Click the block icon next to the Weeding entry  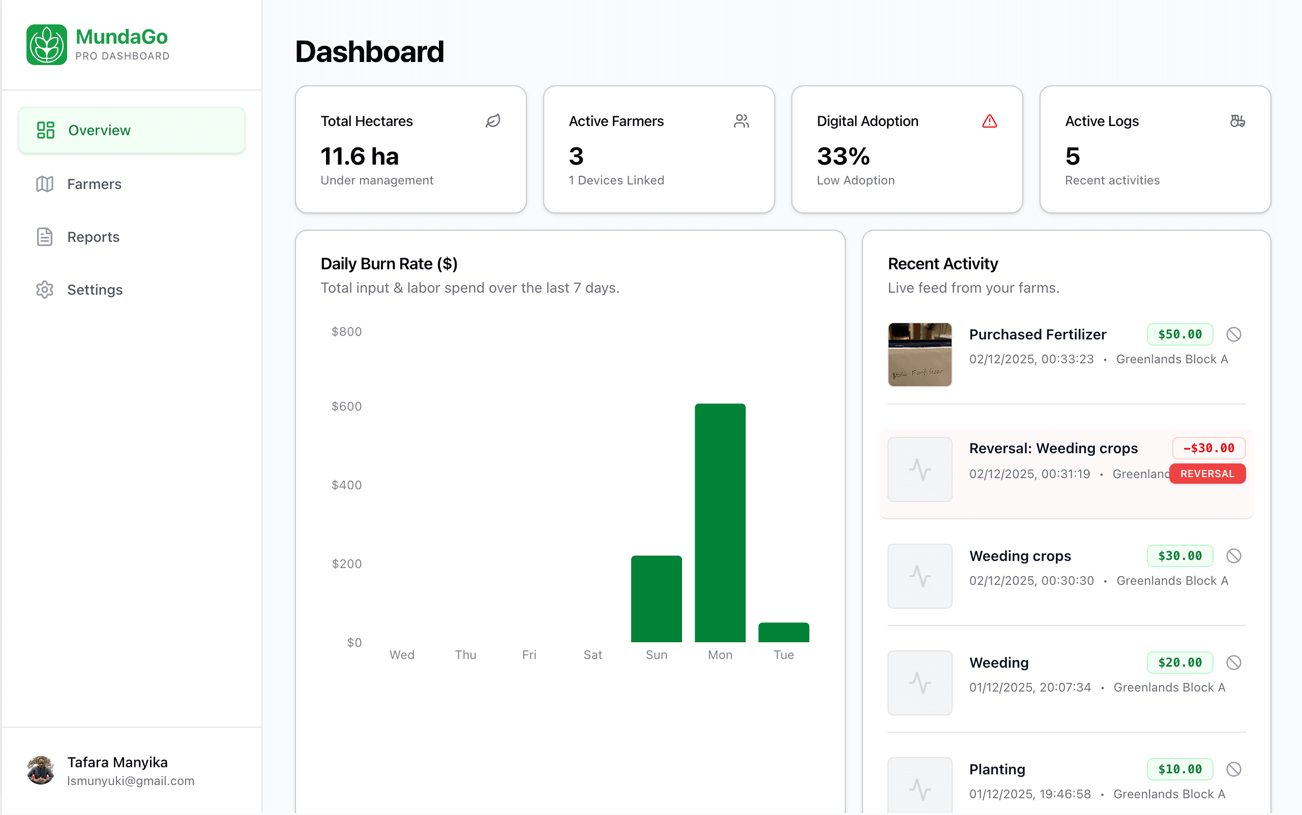point(1233,663)
